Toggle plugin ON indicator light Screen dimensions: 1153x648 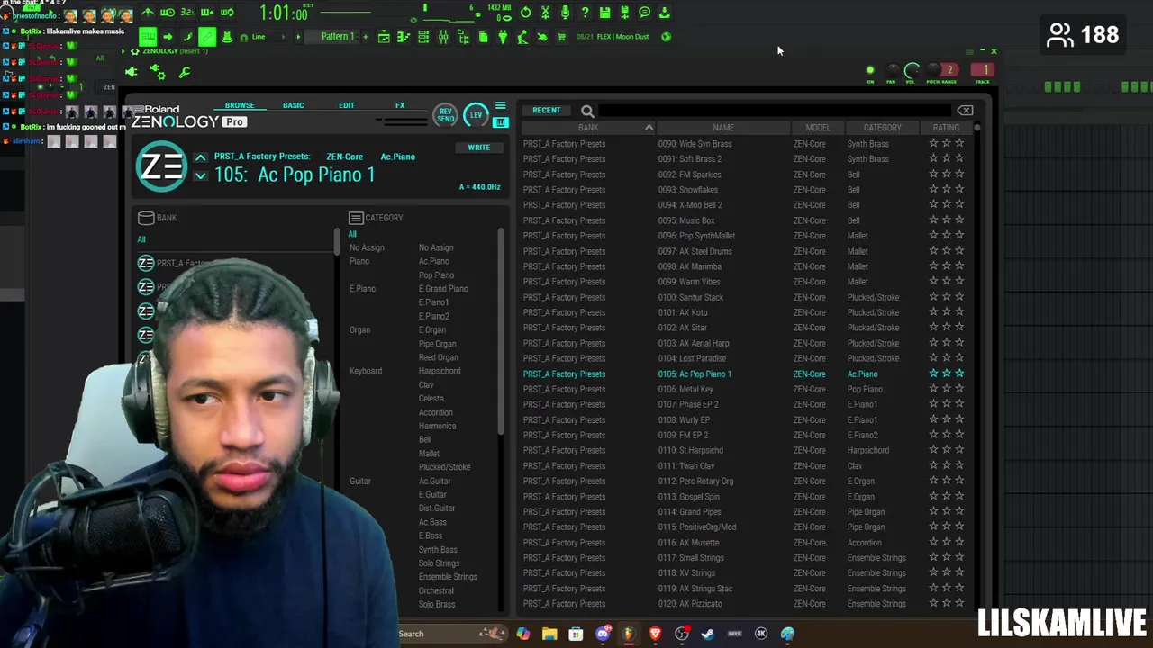pos(870,70)
